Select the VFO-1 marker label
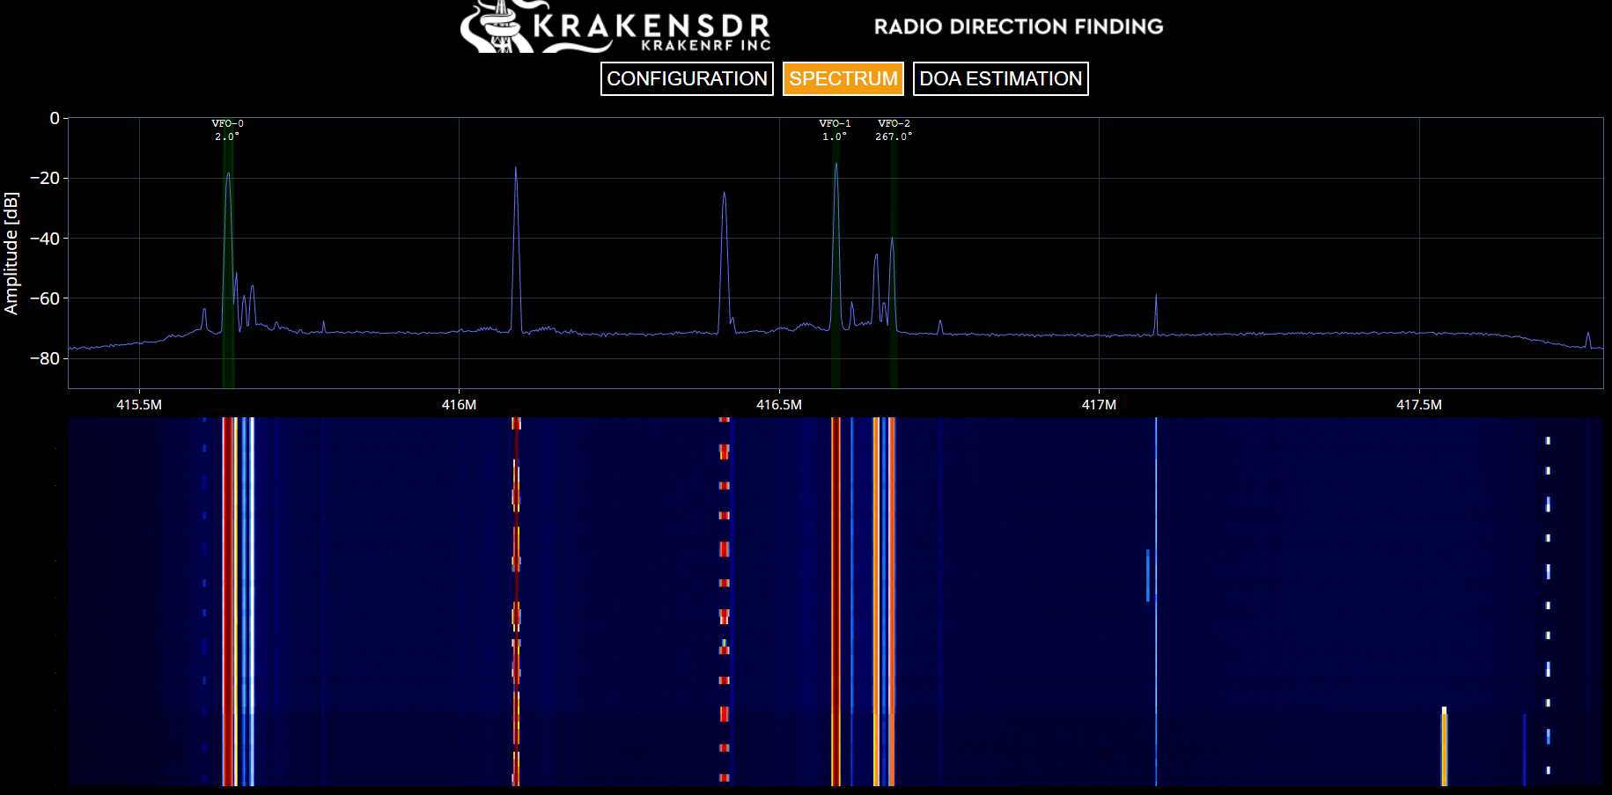Image resolution: width=1612 pixels, height=795 pixels. pyautogui.click(x=835, y=123)
